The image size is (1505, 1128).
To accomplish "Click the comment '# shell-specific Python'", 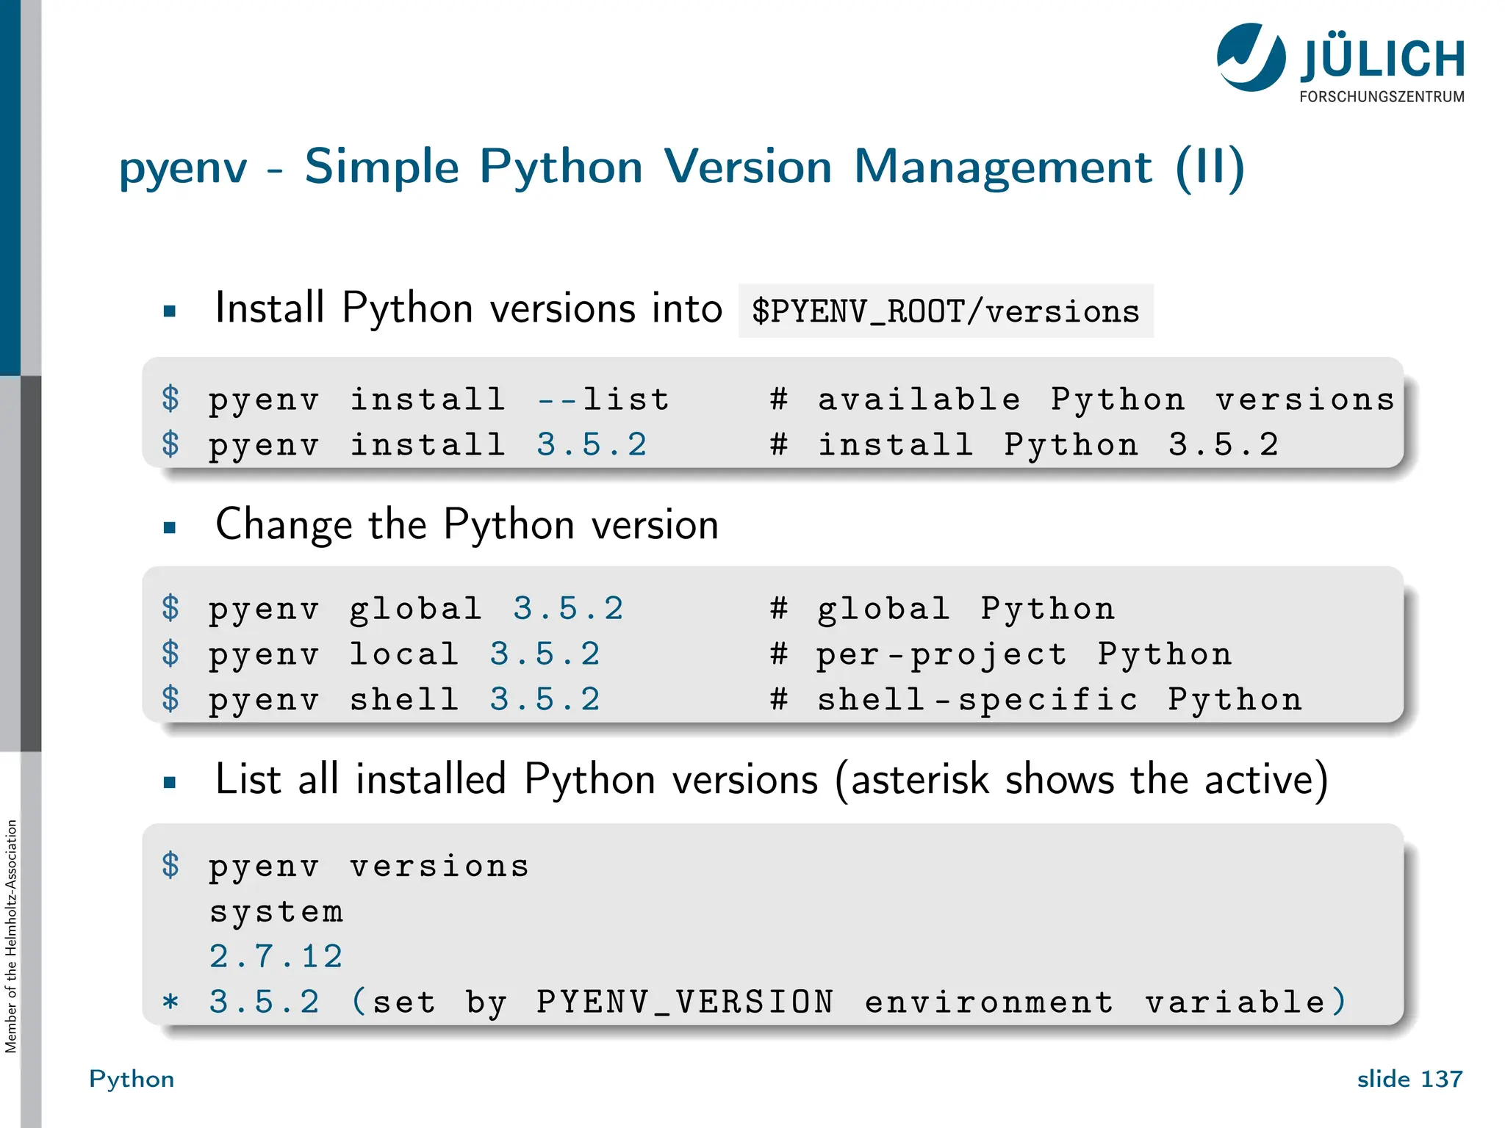I will [x=1036, y=701].
